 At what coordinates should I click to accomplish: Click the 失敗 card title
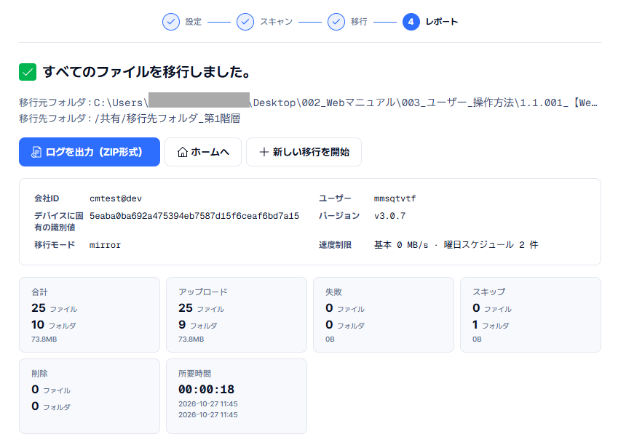(333, 292)
